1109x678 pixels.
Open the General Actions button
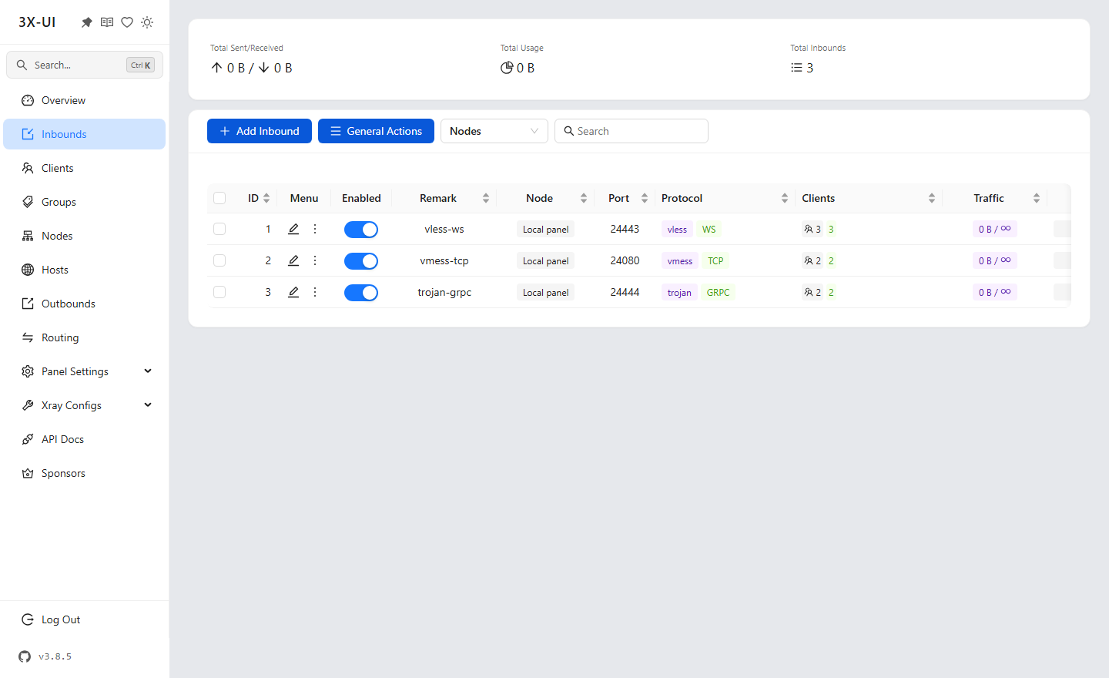(x=376, y=131)
